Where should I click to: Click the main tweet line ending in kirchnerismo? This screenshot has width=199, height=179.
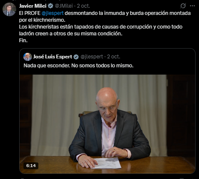pos(42,20)
